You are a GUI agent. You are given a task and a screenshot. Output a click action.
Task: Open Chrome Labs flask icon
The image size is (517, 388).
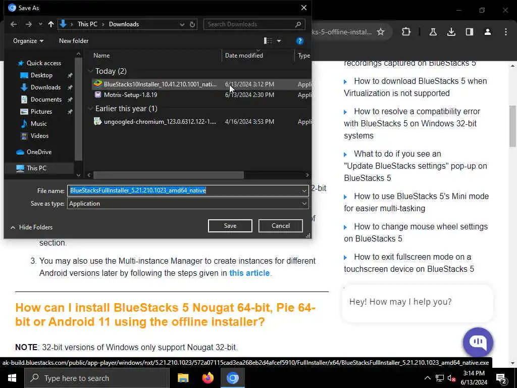coord(433,32)
